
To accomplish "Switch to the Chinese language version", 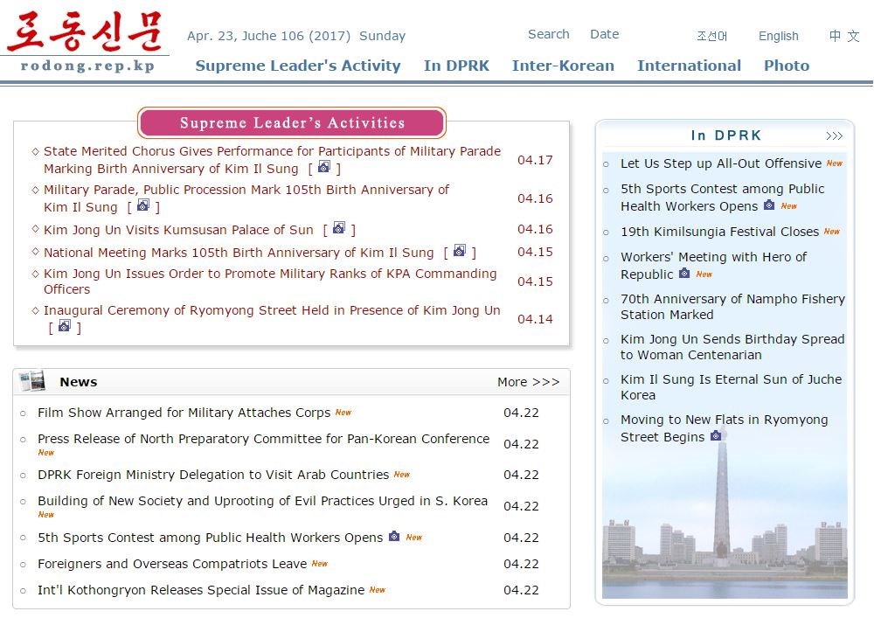I will 843,36.
